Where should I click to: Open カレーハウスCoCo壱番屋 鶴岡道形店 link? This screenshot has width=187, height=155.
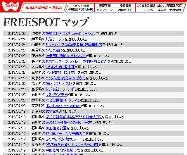pyautogui.click(x=74, y=45)
